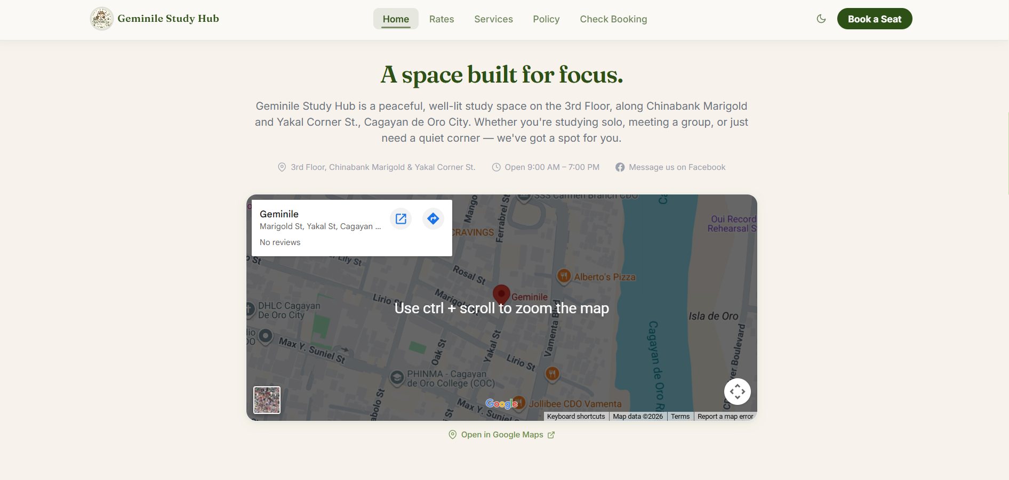
Task: View the Policy page
Action: coord(546,19)
